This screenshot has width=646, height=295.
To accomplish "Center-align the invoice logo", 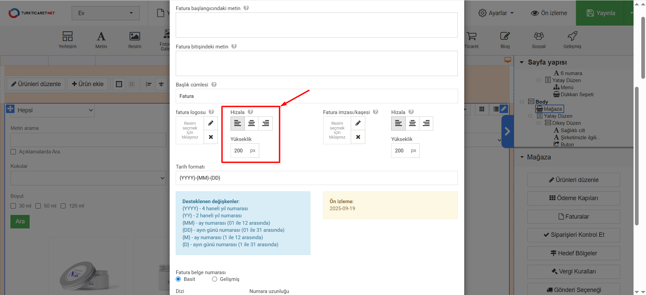I will [251, 123].
